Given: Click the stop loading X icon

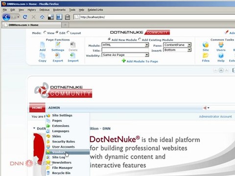Looking at the screenshot, I should pyautogui.click(x=33, y=17).
